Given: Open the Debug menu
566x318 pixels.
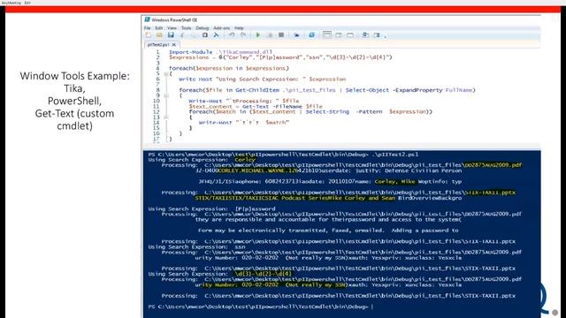Looking at the screenshot, I should (x=203, y=27).
